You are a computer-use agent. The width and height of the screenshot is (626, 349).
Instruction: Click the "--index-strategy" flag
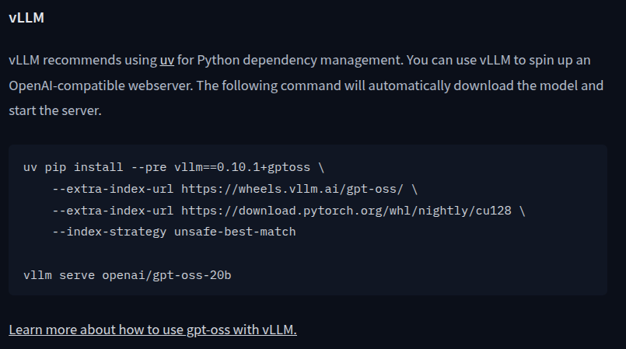point(105,232)
